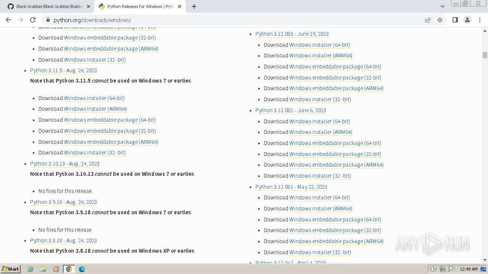Image resolution: width=488 pixels, height=274 pixels.
Task: Download Python 3.12.0b3 embeddable package (32-bit)
Action: (335, 78)
